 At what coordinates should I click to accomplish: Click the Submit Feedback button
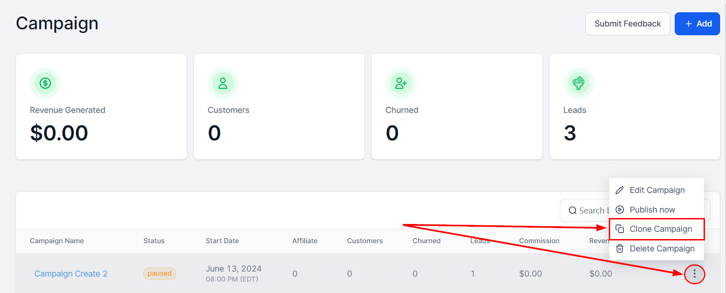(627, 24)
